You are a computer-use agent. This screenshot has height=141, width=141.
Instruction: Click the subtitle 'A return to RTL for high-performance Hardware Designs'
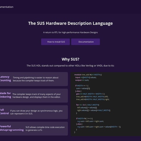click(70, 32)
